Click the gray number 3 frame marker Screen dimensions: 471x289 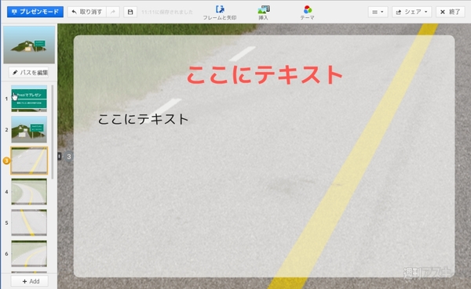69,156
